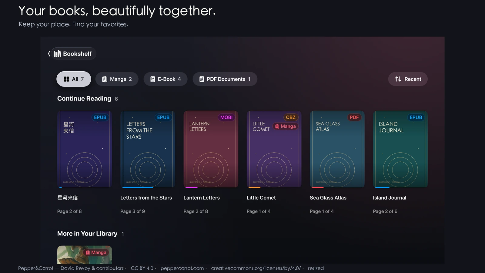
Task: Click the PDF icon in PDF Documents tab
Action: coord(202,79)
